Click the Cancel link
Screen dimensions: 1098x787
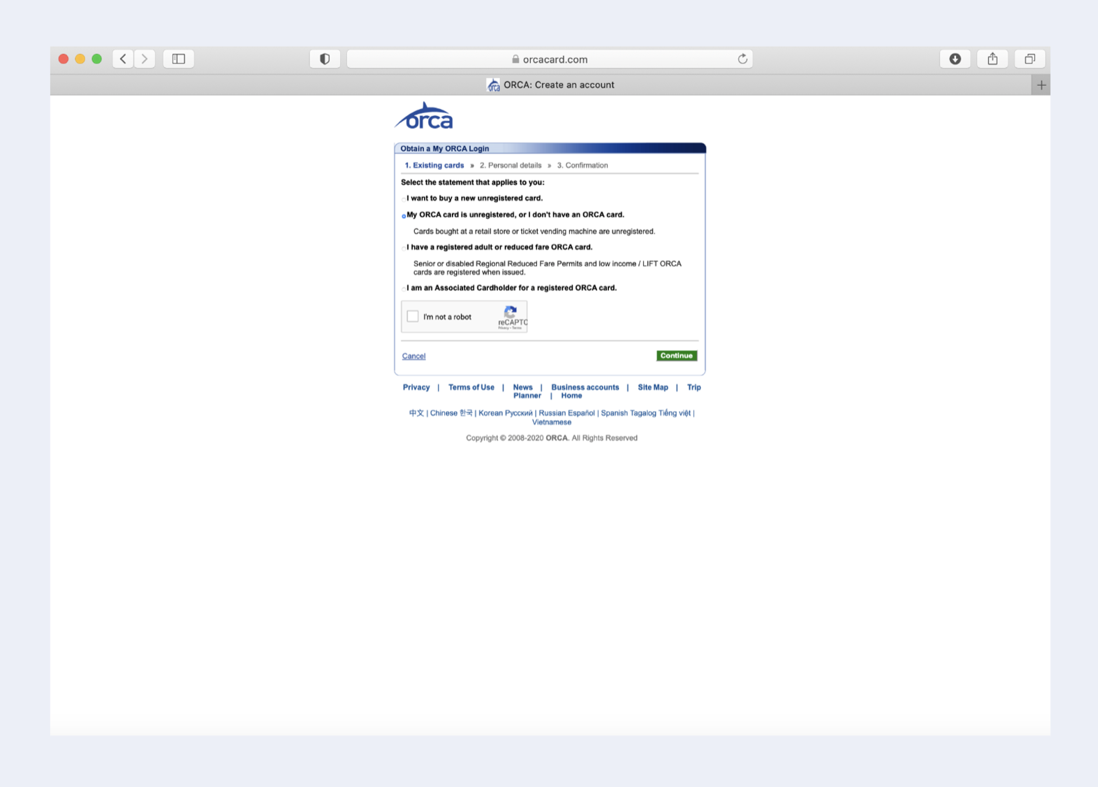[413, 356]
